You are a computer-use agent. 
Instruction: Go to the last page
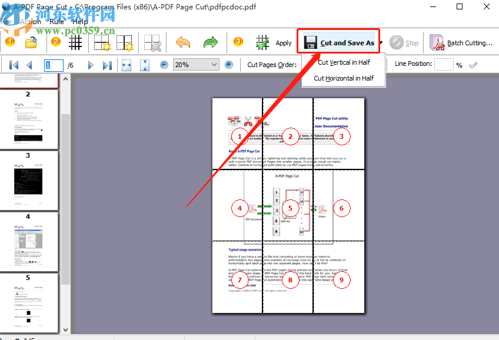[x=108, y=65]
